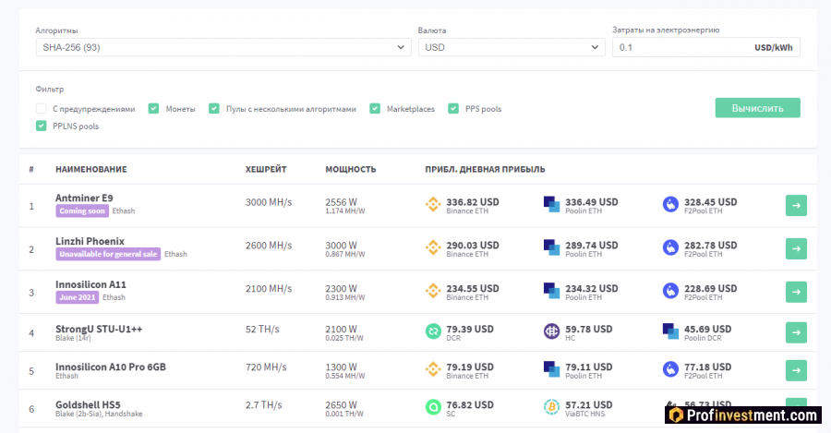831x433 pixels.
Task: Click F2Pool icon in Linzhi Phoenix row
Action: point(670,247)
